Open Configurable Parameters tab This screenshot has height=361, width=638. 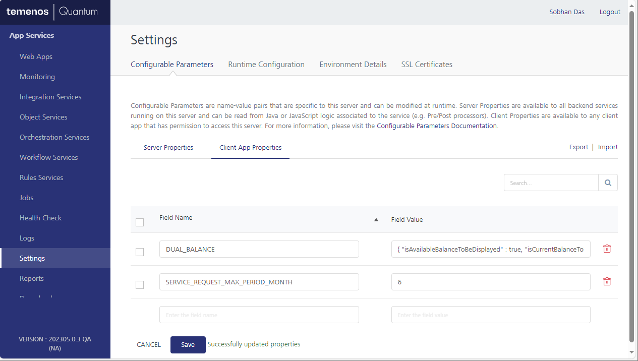point(172,65)
